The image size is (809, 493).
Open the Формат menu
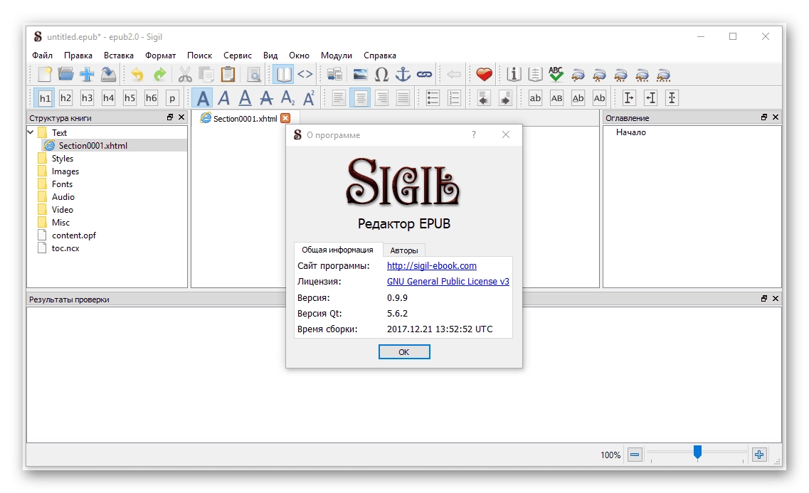[161, 55]
